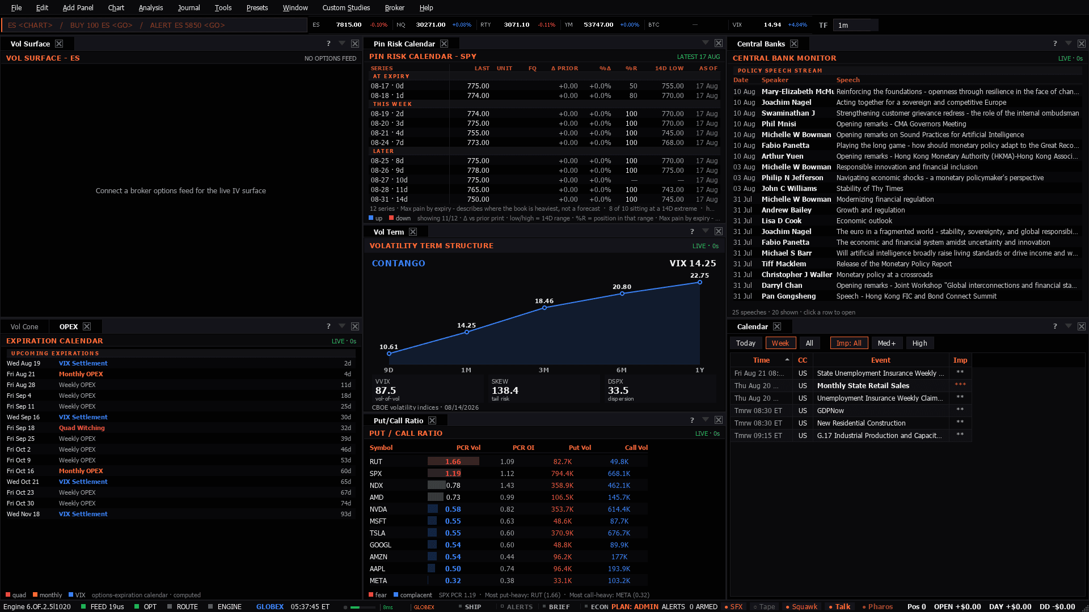Open Vol Surface panel dropdown arrow
This screenshot has height=612, width=1089.
pyautogui.click(x=342, y=43)
